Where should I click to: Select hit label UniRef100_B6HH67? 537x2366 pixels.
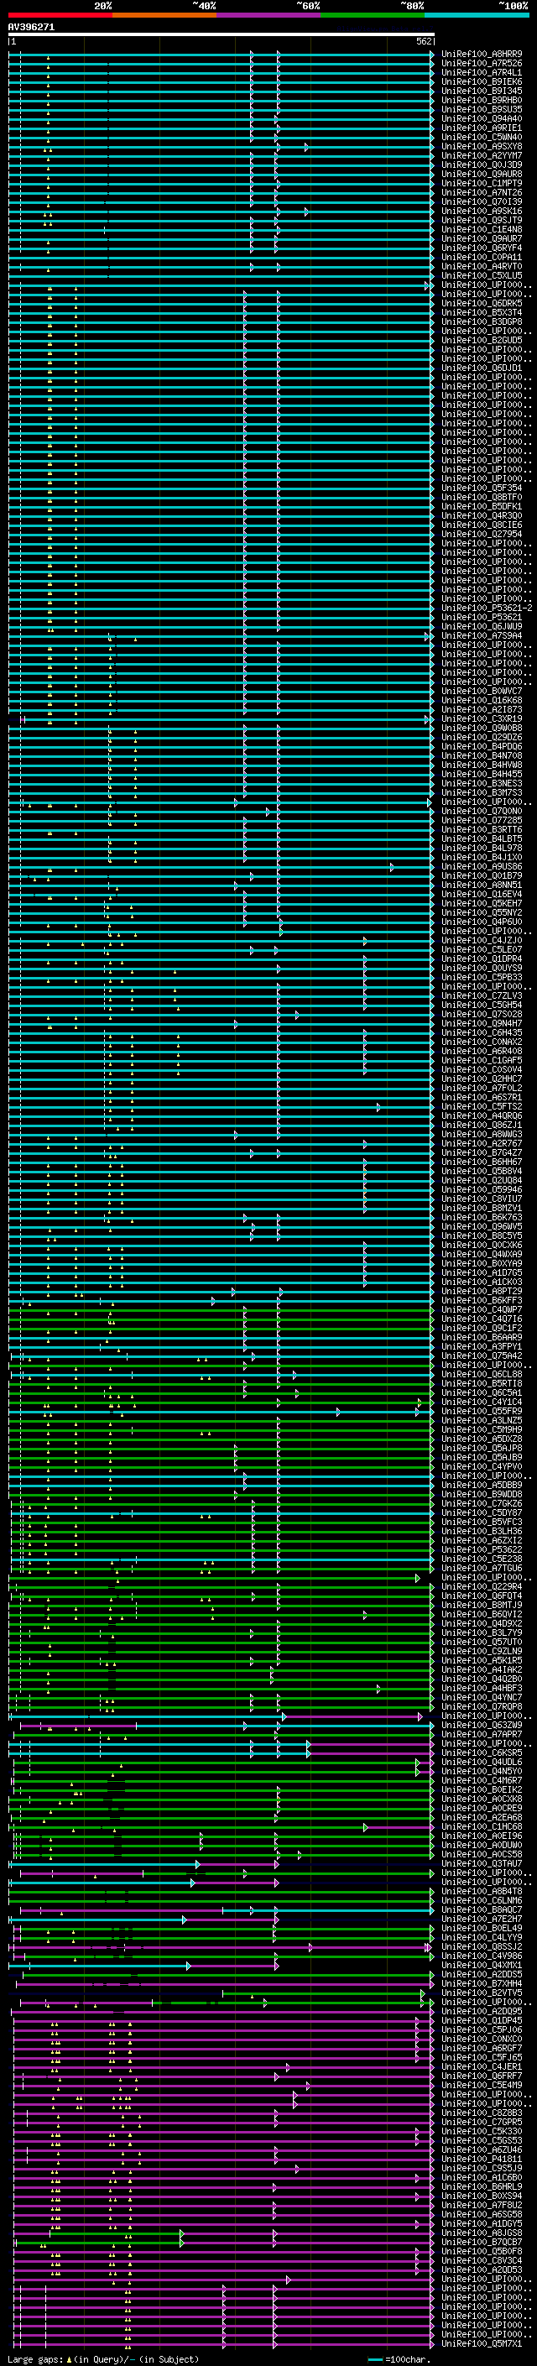pos(482,1162)
